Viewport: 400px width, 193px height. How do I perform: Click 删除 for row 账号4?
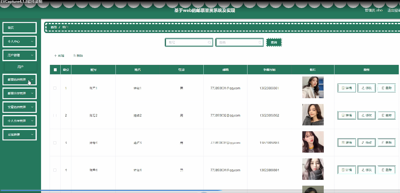[x=387, y=170]
